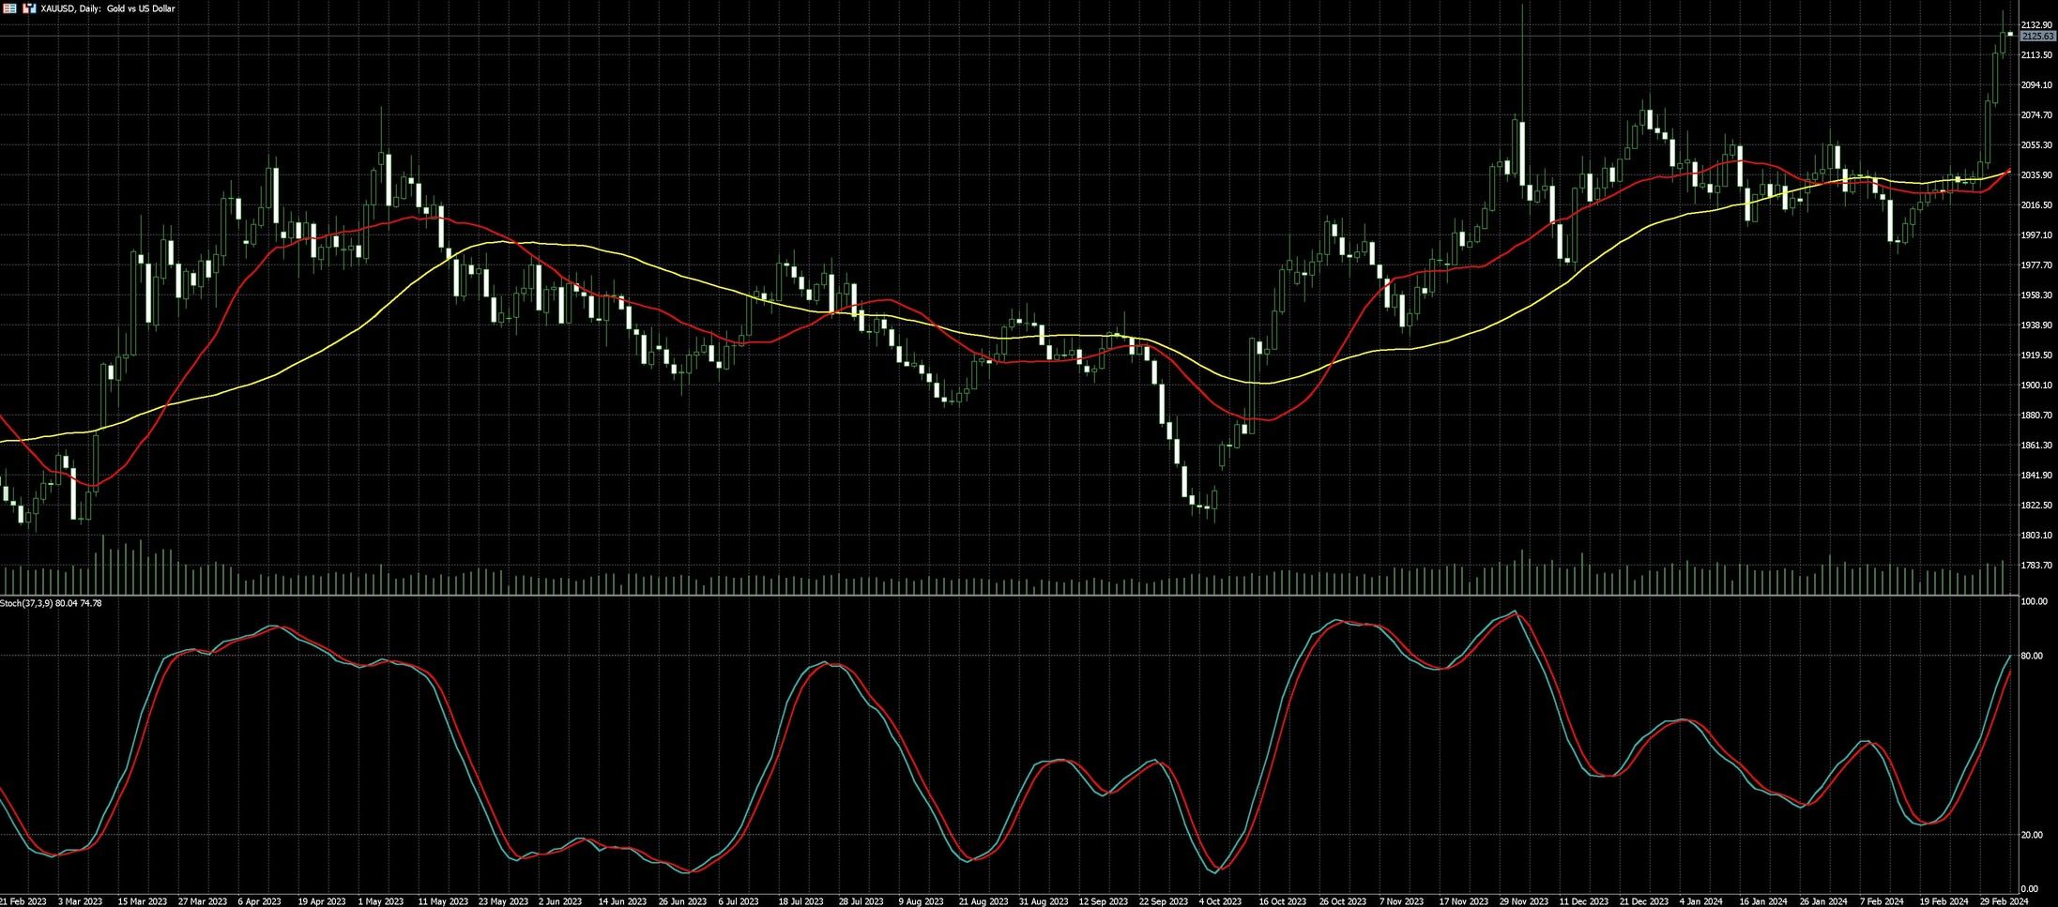The width and height of the screenshot is (2058, 907).
Task: Select the 4 Jan 2024 date label
Action: coord(1700,901)
